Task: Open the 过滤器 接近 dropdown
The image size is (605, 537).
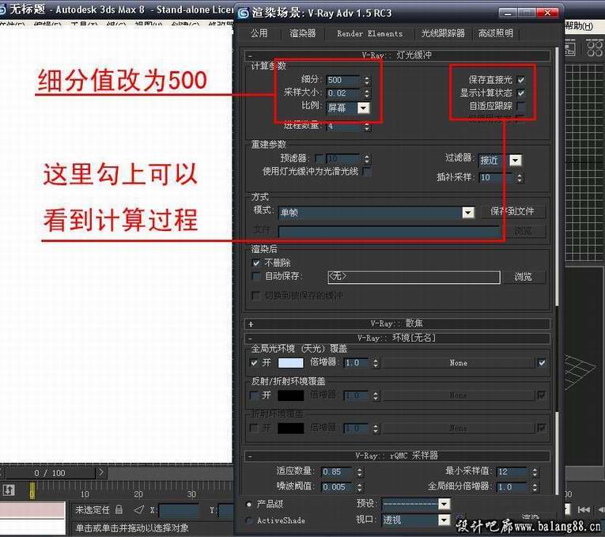Action: click(x=516, y=160)
